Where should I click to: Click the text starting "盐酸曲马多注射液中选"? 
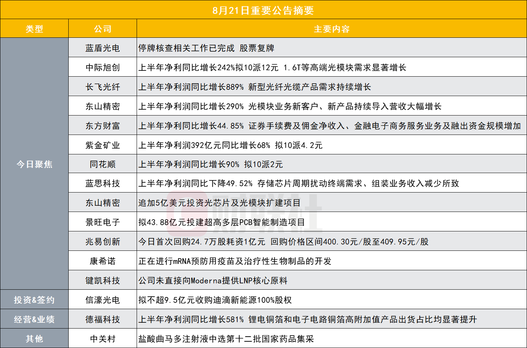tap(226, 339)
